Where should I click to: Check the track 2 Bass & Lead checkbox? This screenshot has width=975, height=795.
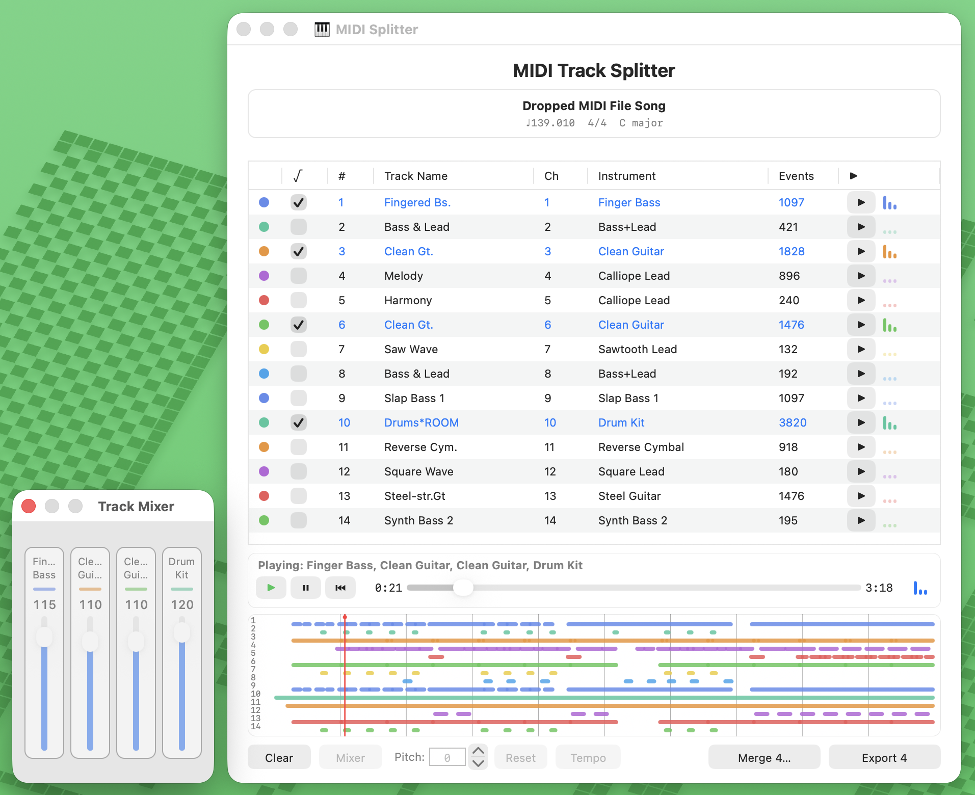(x=299, y=227)
